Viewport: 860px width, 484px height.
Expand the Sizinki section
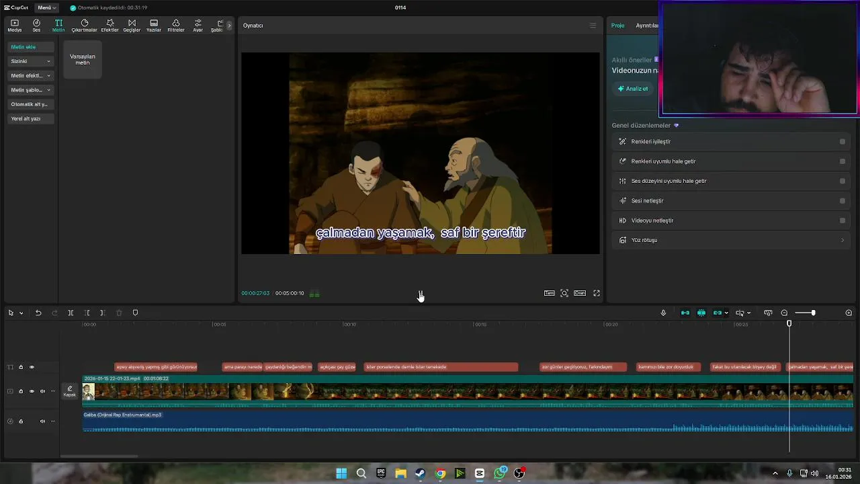(30, 61)
